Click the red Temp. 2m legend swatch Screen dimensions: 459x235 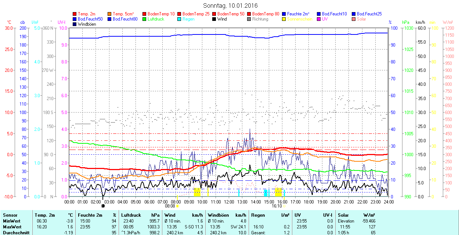[x=75, y=14]
